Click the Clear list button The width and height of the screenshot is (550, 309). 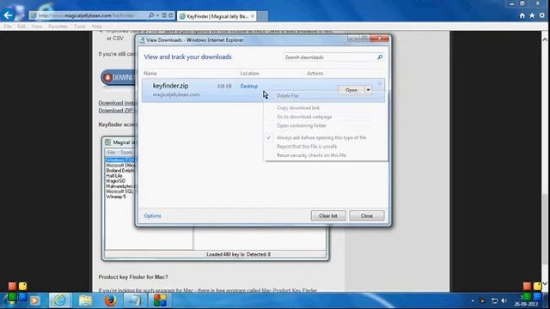pos(328,215)
